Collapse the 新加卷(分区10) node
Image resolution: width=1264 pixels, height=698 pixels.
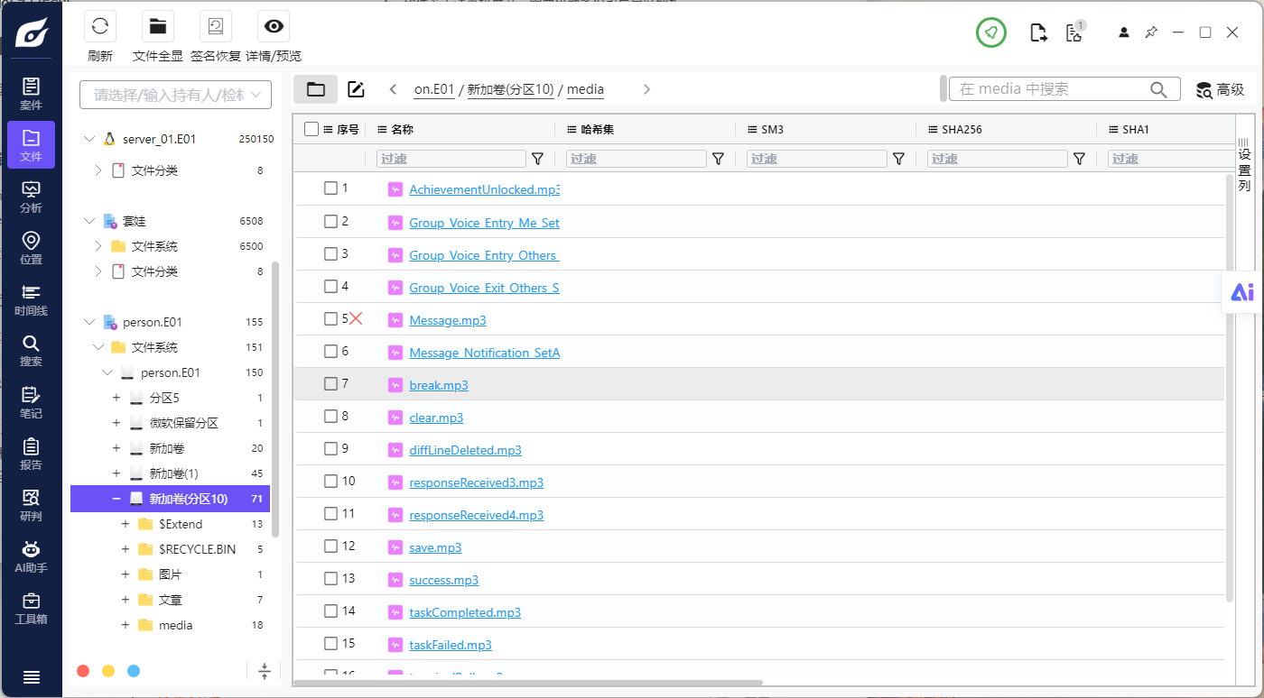point(116,499)
